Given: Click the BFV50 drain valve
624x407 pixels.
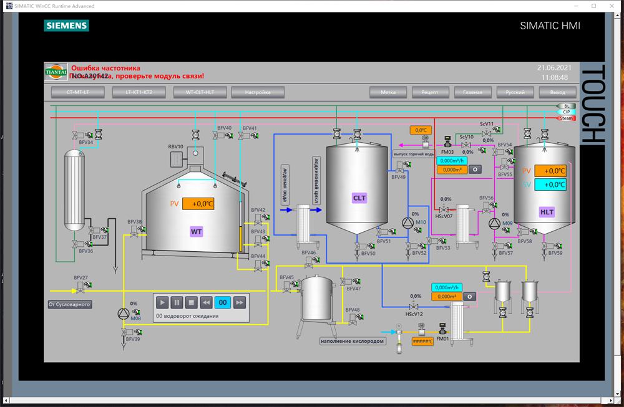Looking at the screenshot, I should (361, 246).
